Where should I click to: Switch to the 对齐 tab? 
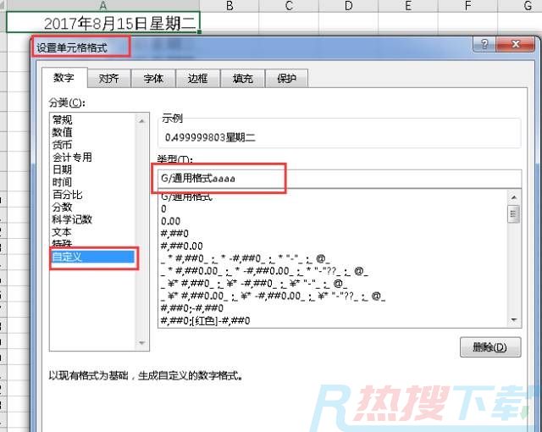point(109,79)
